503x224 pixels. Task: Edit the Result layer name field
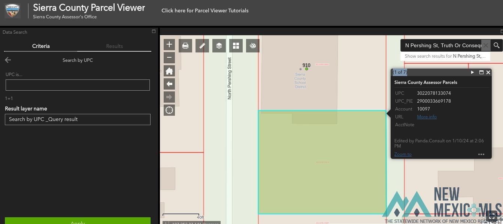(78, 119)
